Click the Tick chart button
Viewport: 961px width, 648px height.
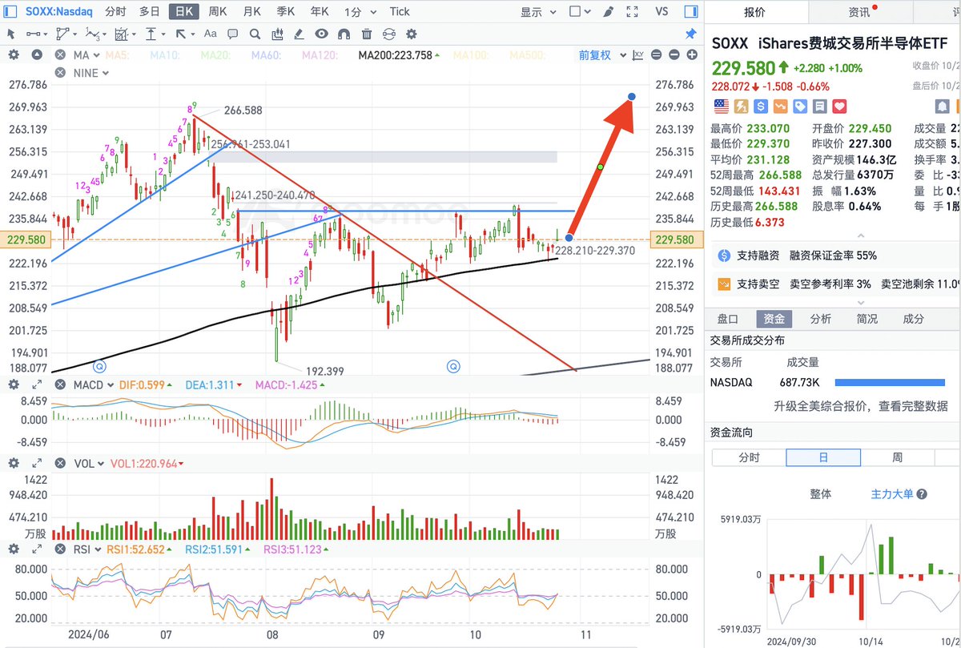click(400, 11)
